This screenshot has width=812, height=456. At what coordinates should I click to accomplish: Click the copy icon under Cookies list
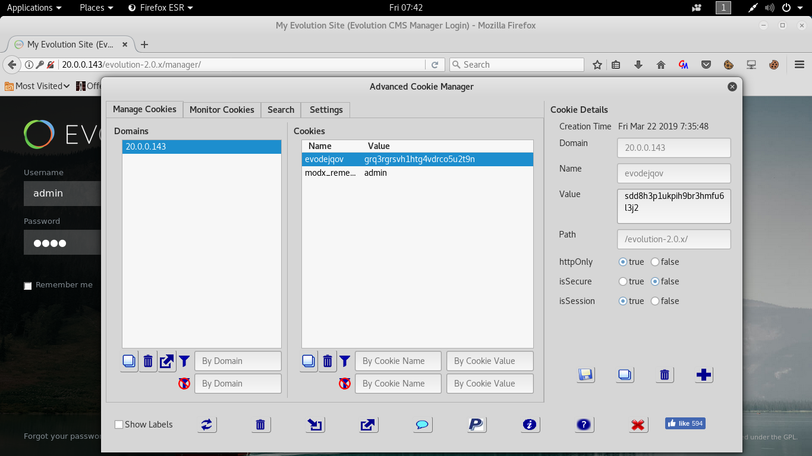[x=309, y=361]
